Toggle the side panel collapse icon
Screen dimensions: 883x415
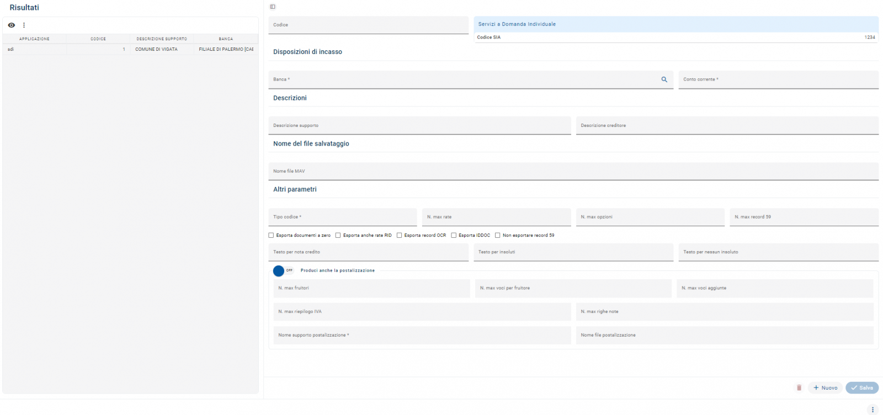pyautogui.click(x=273, y=7)
